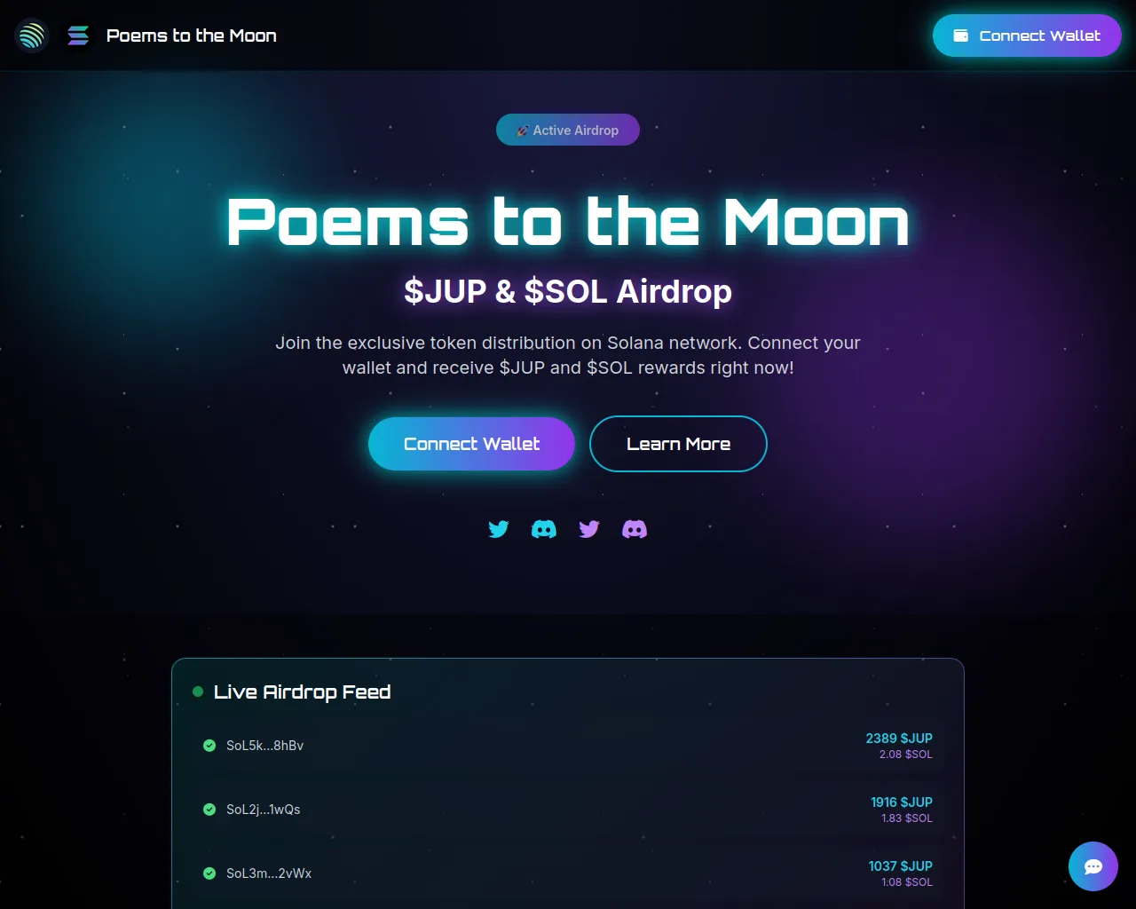Click the wallet icon in header button

coord(960,36)
